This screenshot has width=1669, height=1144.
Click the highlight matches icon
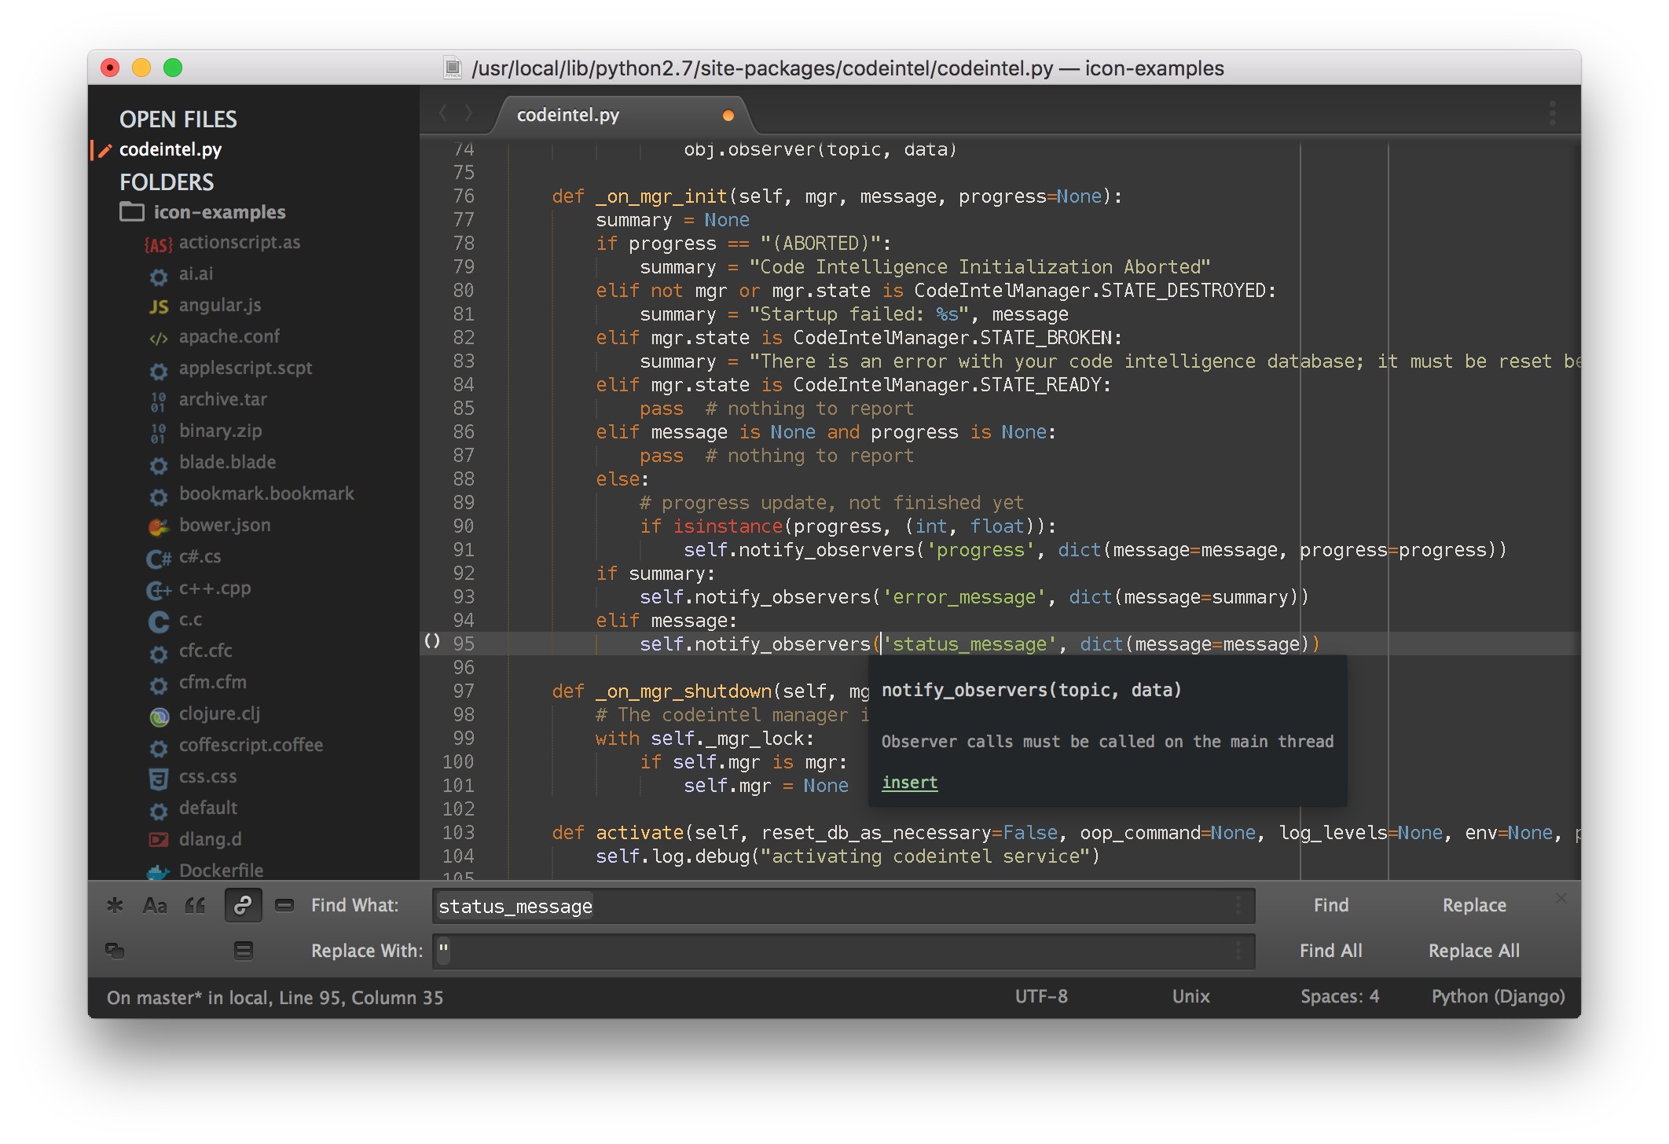coord(244,951)
